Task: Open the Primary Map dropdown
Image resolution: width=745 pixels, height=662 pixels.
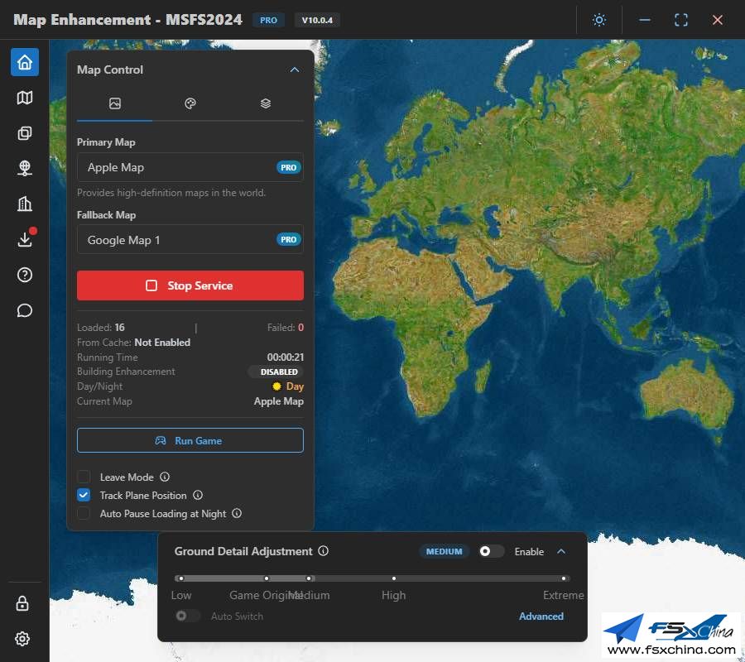Action: [x=190, y=167]
